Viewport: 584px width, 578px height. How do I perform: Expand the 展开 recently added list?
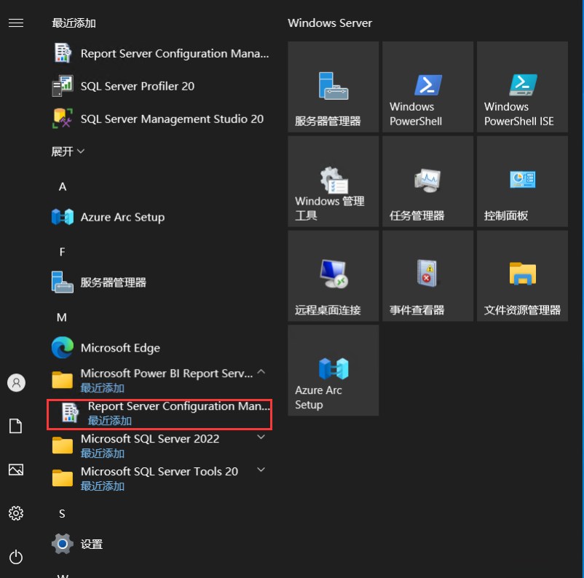[68, 151]
